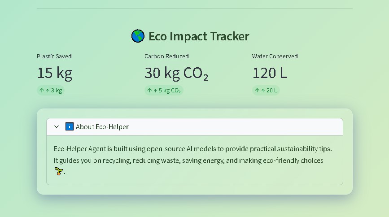Click the 30 kg CO₂ carbon value

point(176,74)
